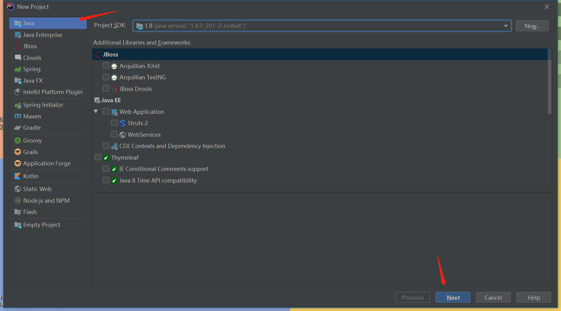This screenshot has height=311, width=561.
Task: Click the Static Web globe icon
Action: point(18,189)
